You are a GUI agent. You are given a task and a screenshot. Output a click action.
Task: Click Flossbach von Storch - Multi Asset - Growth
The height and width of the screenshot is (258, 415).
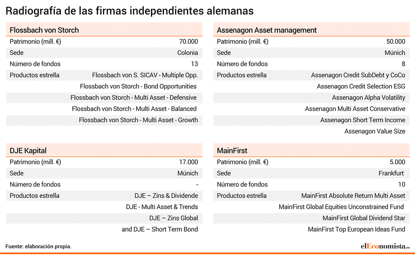[138, 120]
